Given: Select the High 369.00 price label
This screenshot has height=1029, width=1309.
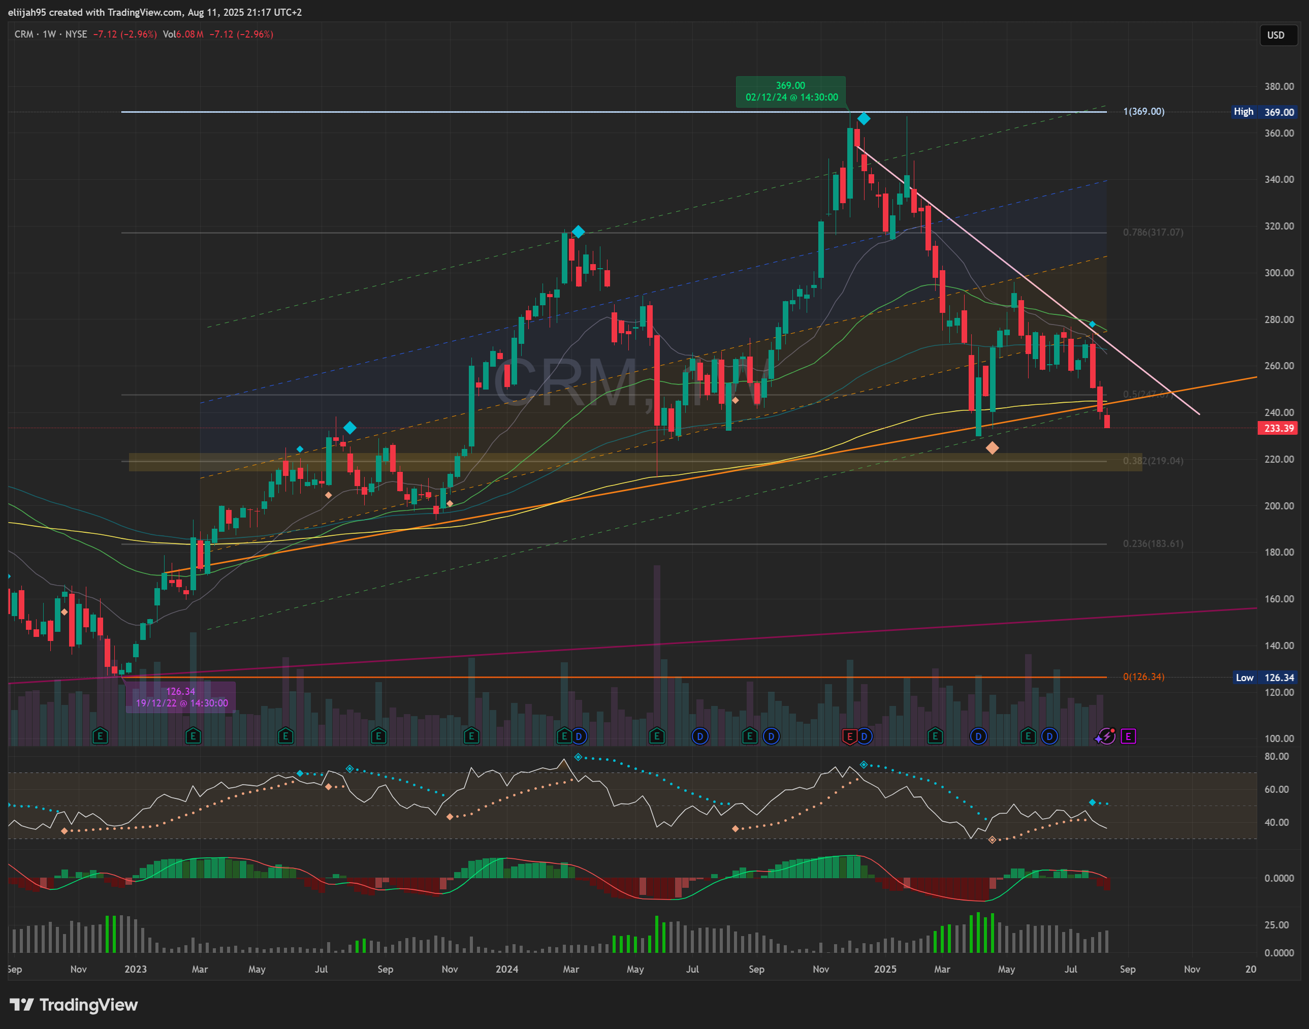Looking at the screenshot, I should click(x=1264, y=112).
